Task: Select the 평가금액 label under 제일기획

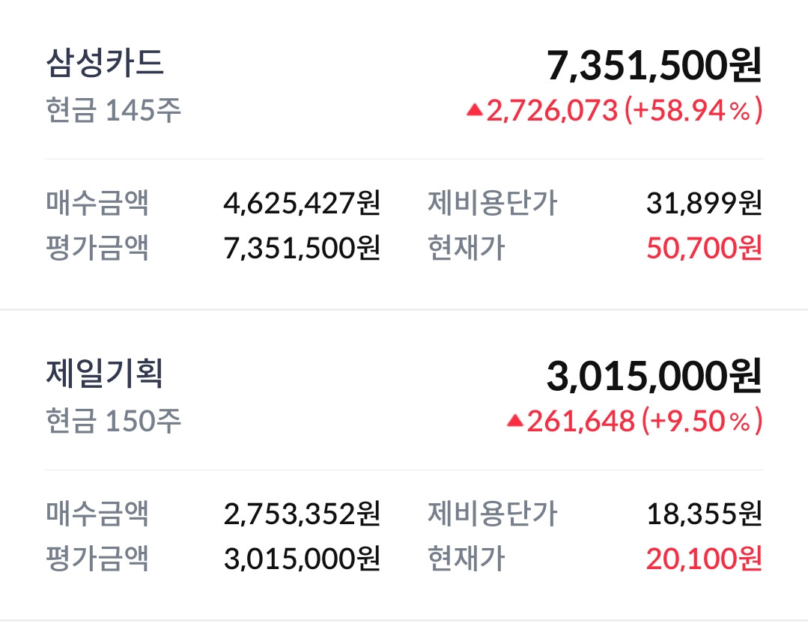Action: 97,558
